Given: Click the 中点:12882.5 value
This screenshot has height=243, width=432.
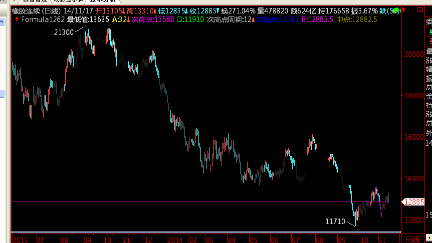Looking at the screenshot, I should point(357,19).
